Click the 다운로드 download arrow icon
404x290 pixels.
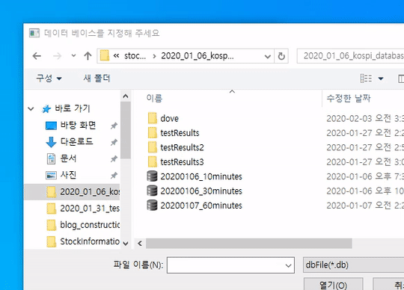[51, 142]
